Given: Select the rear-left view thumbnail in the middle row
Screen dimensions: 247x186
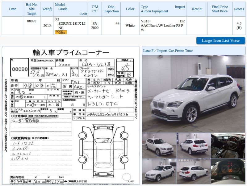Looking at the screenshot, I should coord(194,145).
